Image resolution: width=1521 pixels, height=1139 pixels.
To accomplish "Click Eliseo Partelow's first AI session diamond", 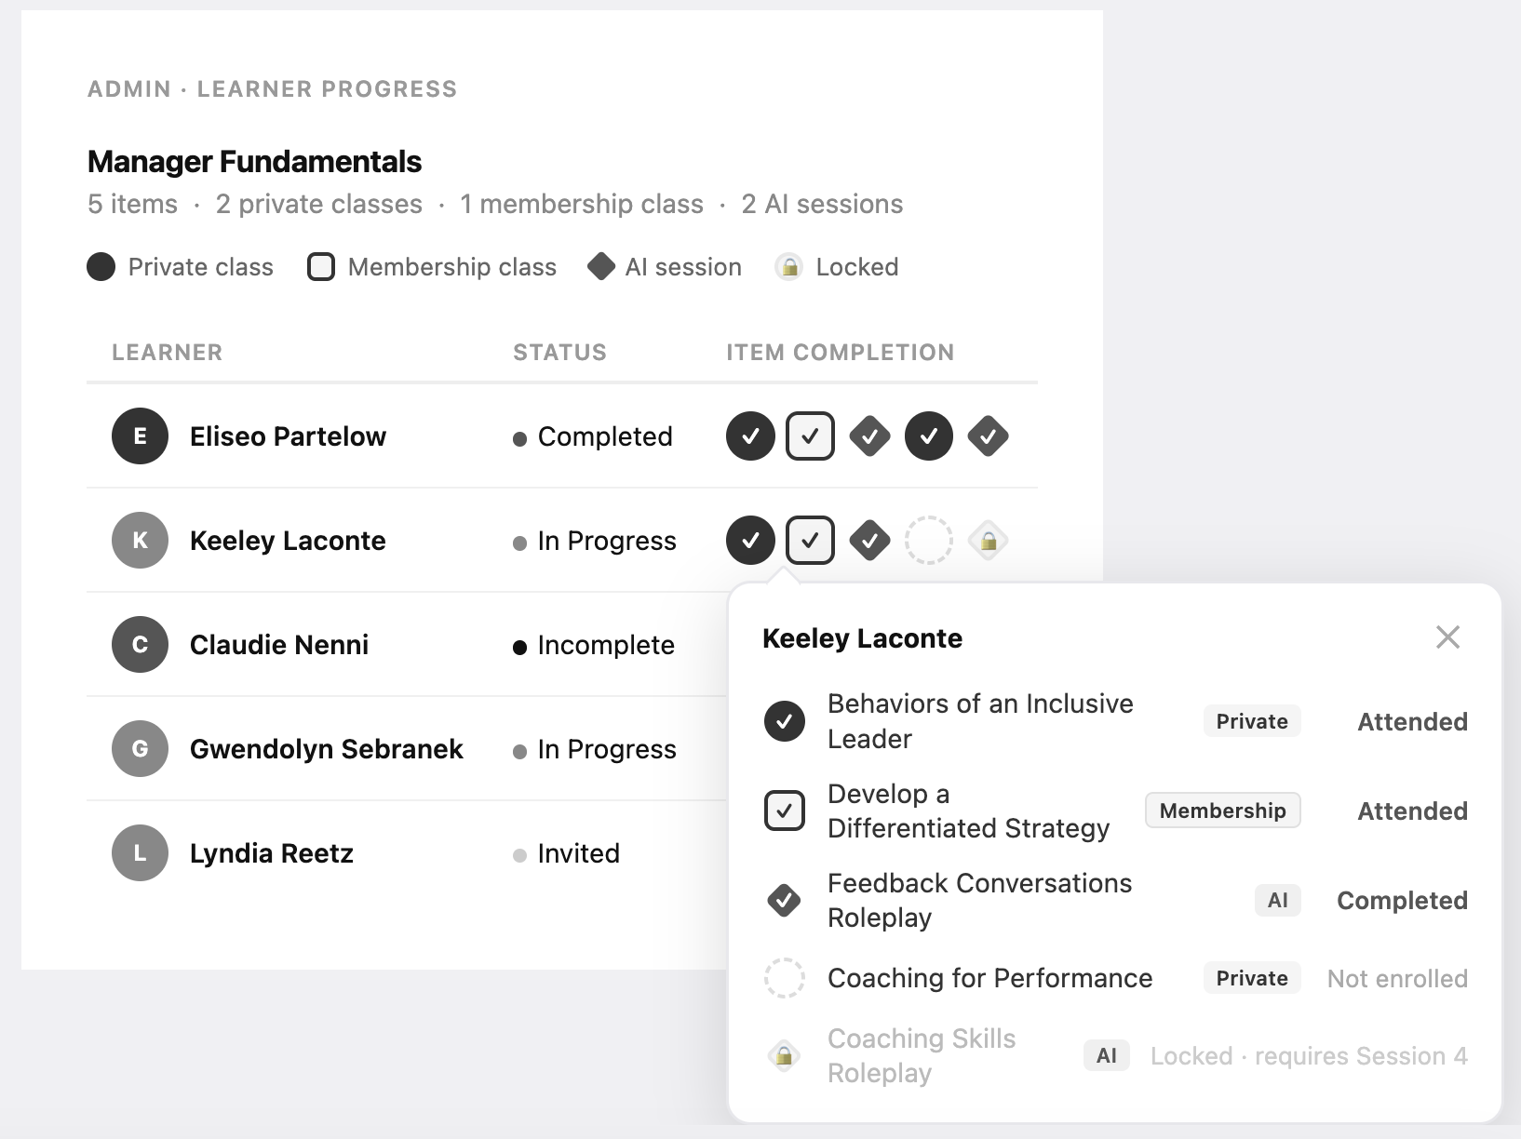I will 869,435.
